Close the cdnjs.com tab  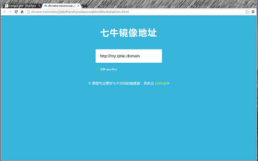[40, 6]
